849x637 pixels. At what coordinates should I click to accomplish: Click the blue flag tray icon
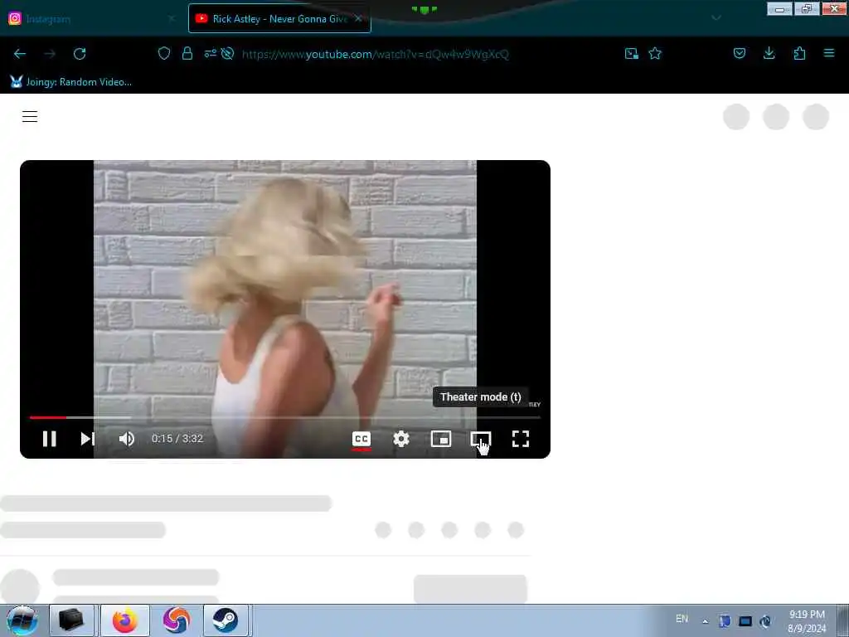click(x=725, y=621)
